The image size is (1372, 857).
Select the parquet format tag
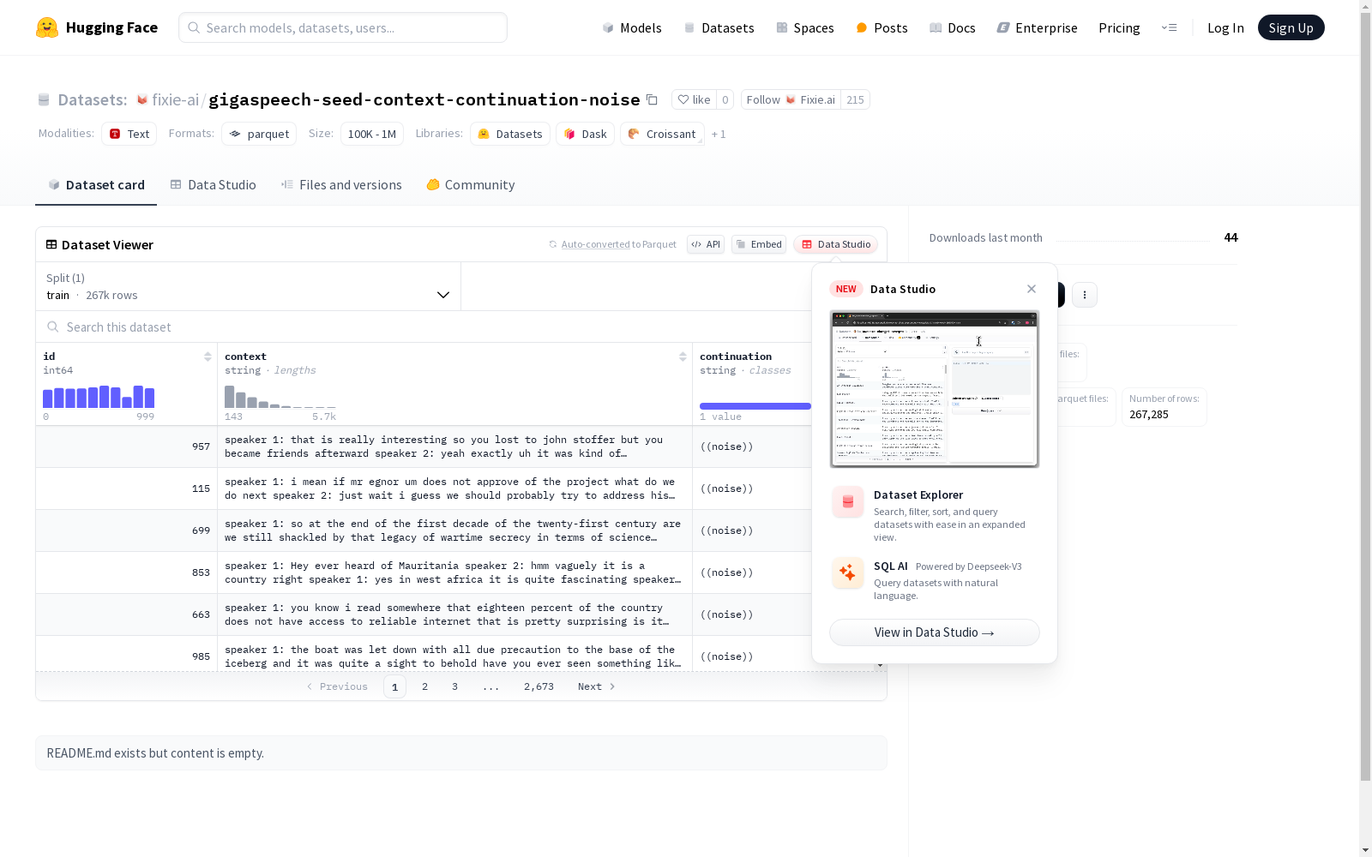(x=259, y=134)
